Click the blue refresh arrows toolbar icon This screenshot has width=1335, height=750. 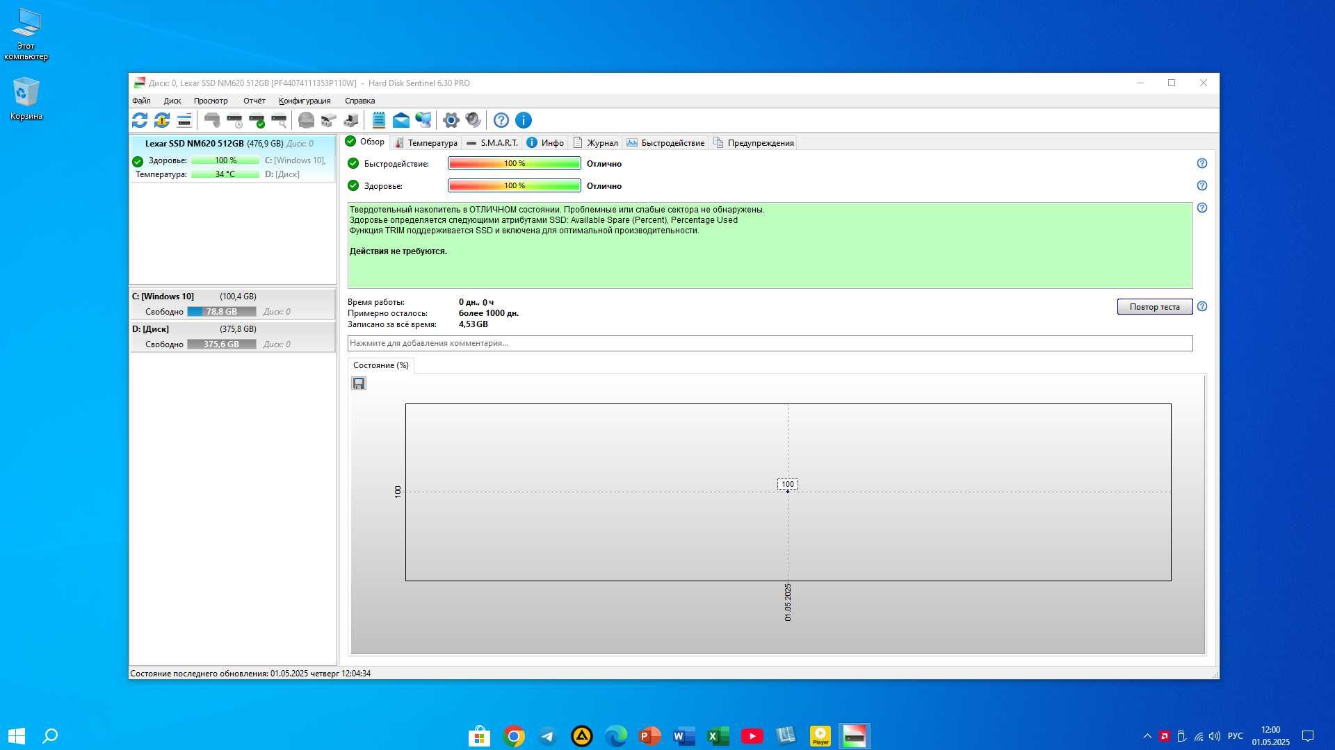tap(140, 120)
